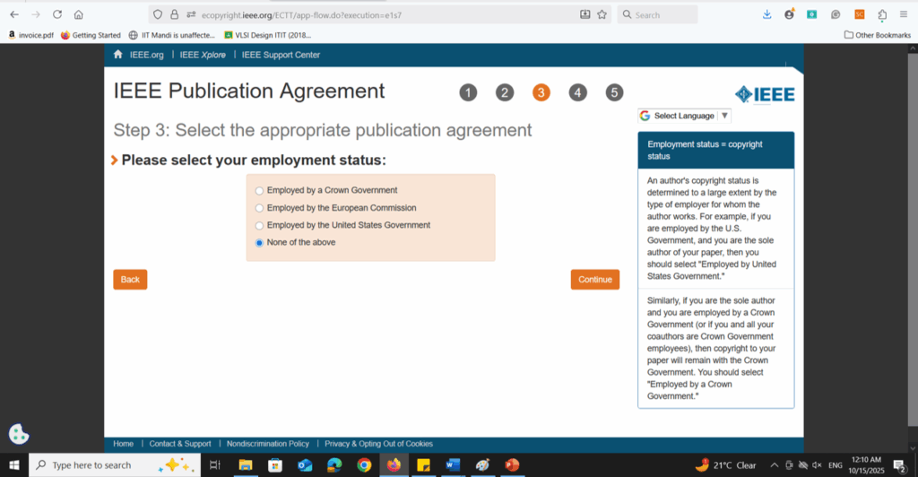
Task: Open Microsoft Word from the taskbar
Action: [x=453, y=464]
